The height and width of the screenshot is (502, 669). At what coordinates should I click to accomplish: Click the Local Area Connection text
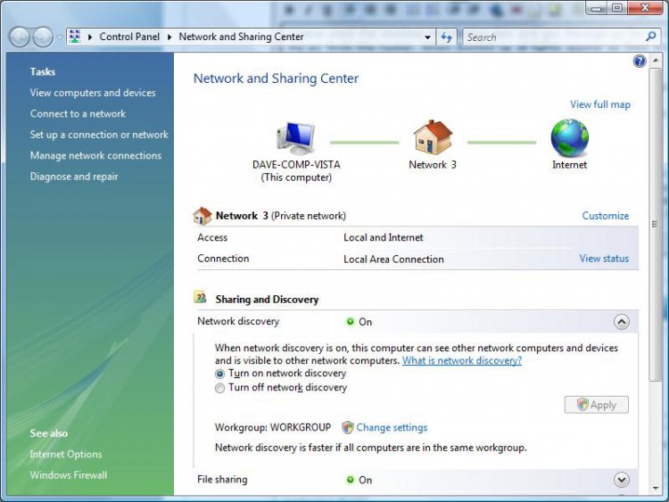point(393,259)
